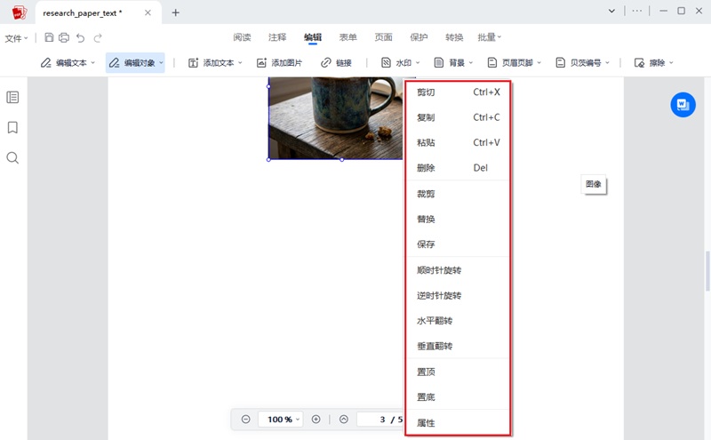Select the 编辑对象 tool

[x=132, y=63]
